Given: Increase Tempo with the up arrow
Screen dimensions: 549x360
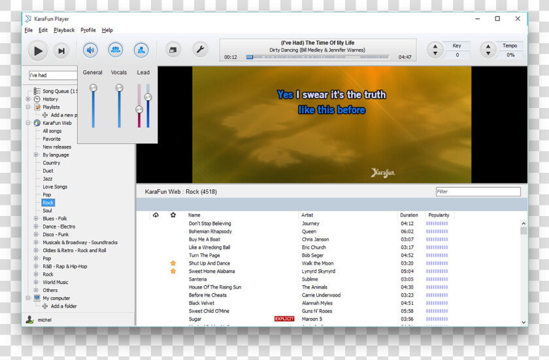Looking at the screenshot, I should [488, 46].
